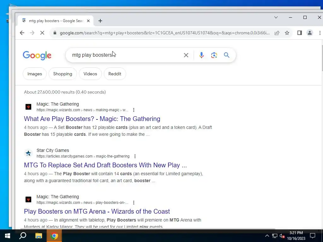
Task: Click the articles.starcitygames.com URL
Action: point(83,156)
